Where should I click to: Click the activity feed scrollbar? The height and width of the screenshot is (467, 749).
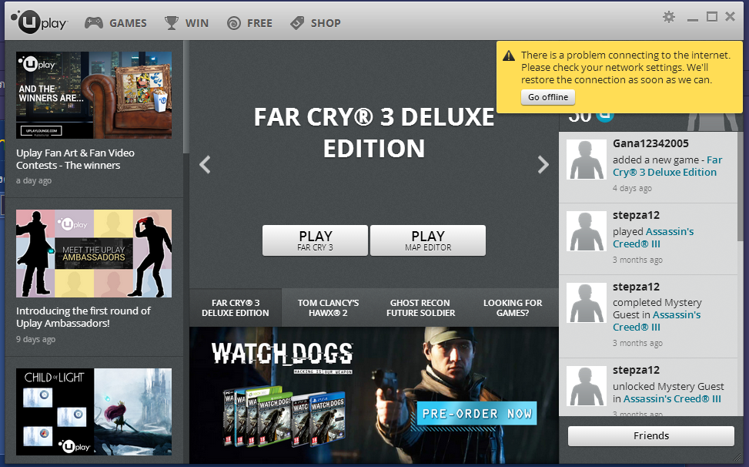pyautogui.click(x=740, y=186)
